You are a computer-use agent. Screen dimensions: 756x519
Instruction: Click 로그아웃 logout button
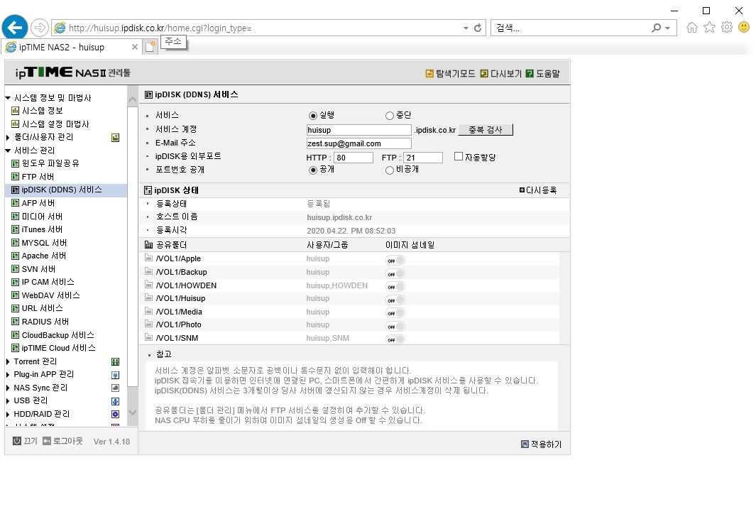coord(62,441)
